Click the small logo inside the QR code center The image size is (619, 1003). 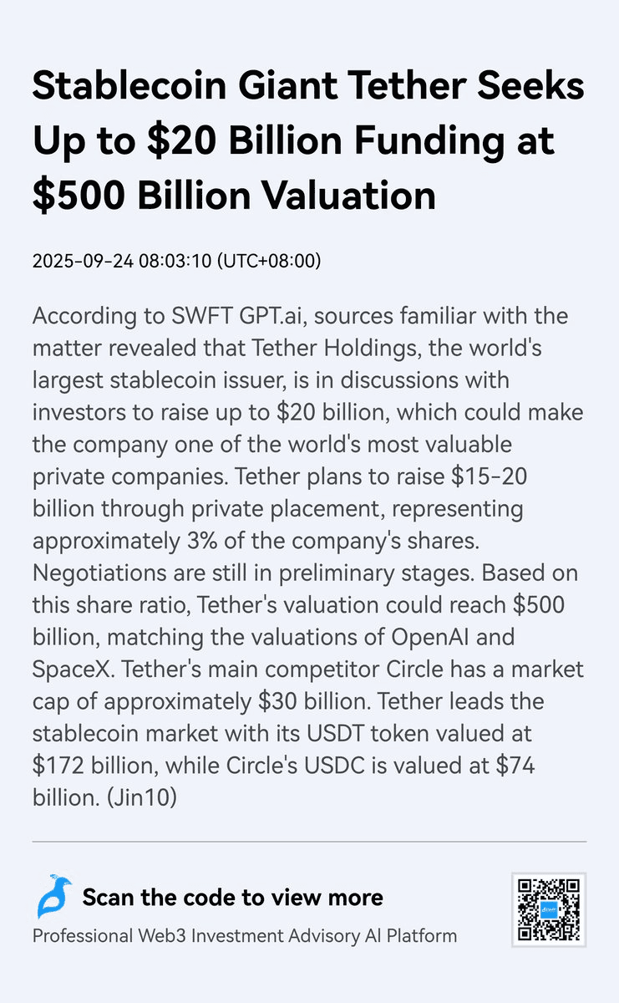[548, 910]
